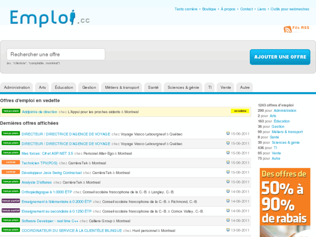Open the Vente tab

pyautogui.click(x=226, y=87)
